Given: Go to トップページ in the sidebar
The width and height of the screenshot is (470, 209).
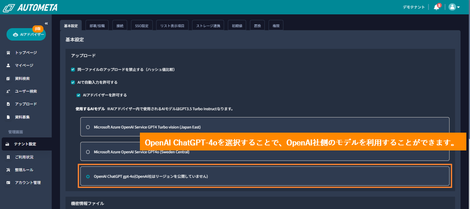Looking at the screenshot, I should pos(26,53).
